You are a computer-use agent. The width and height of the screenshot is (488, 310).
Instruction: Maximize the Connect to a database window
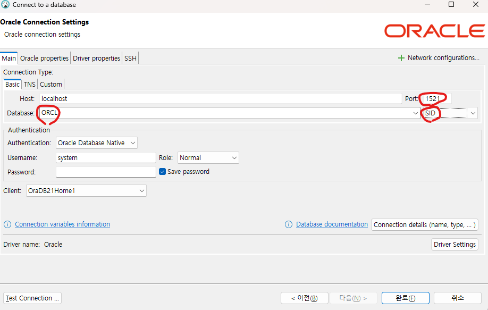coord(451,4)
